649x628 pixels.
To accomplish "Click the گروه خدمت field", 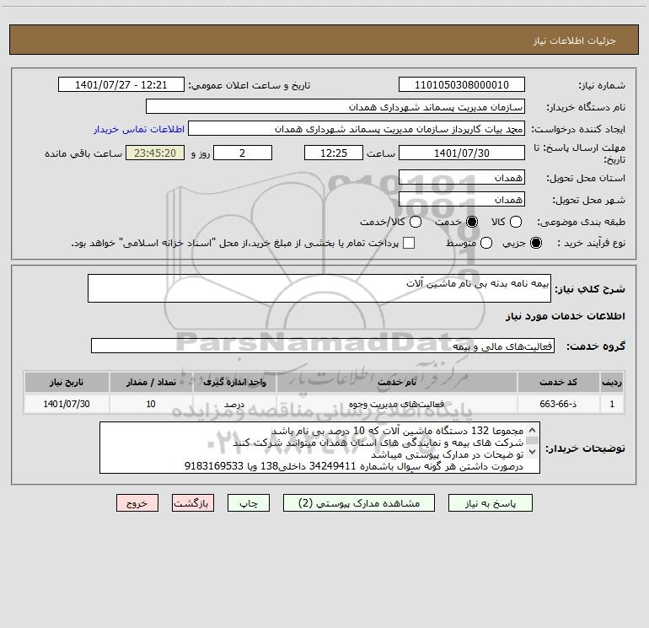I will tap(323, 346).
